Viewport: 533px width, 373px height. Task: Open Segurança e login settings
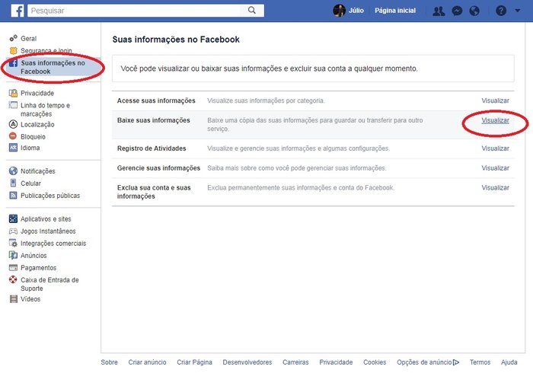coord(46,50)
